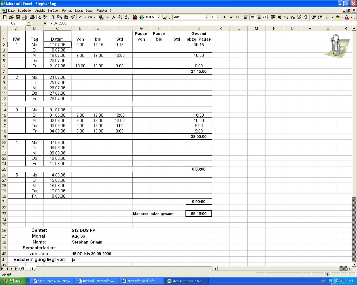Sort ascending with the A-Z icon
The height and width of the screenshot is (285, 357).
120,17
